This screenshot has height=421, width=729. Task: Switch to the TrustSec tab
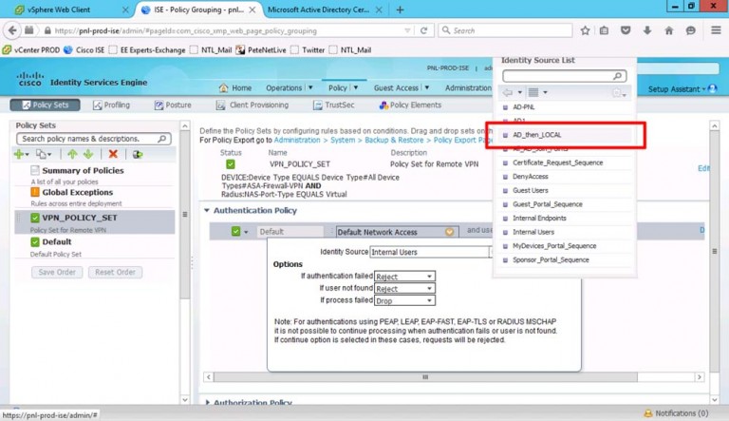334,105
